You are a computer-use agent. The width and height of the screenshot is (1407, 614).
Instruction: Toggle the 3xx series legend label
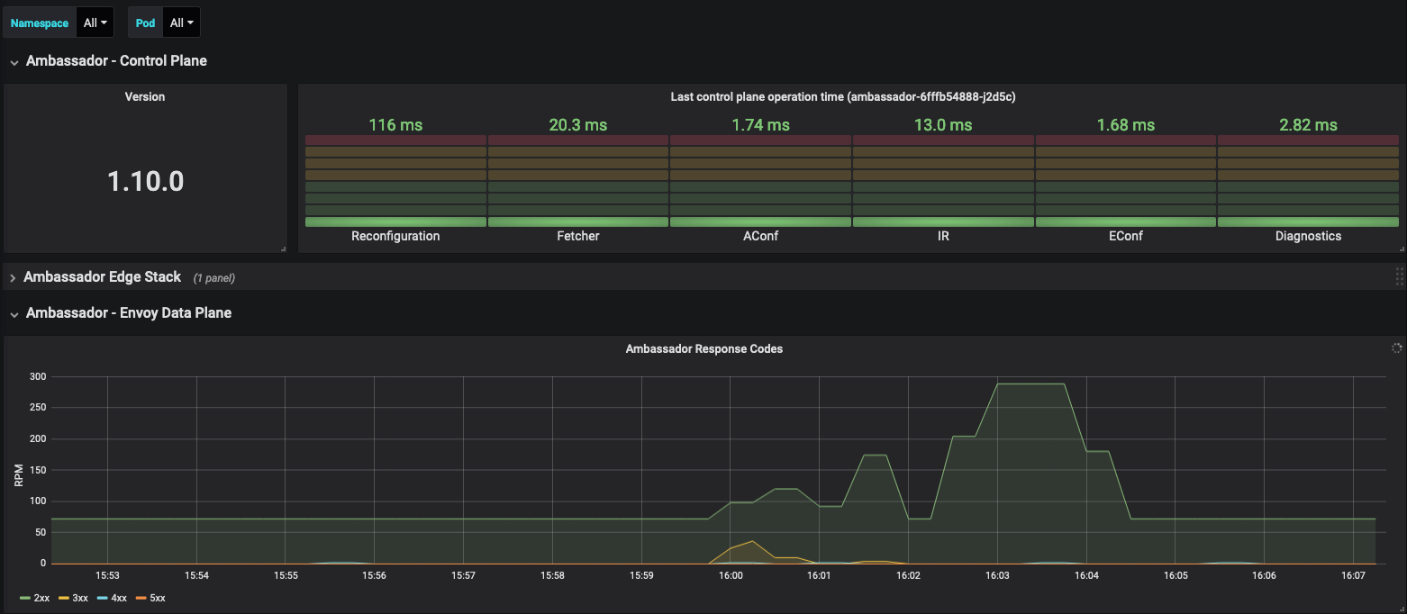tap(80, 598)
